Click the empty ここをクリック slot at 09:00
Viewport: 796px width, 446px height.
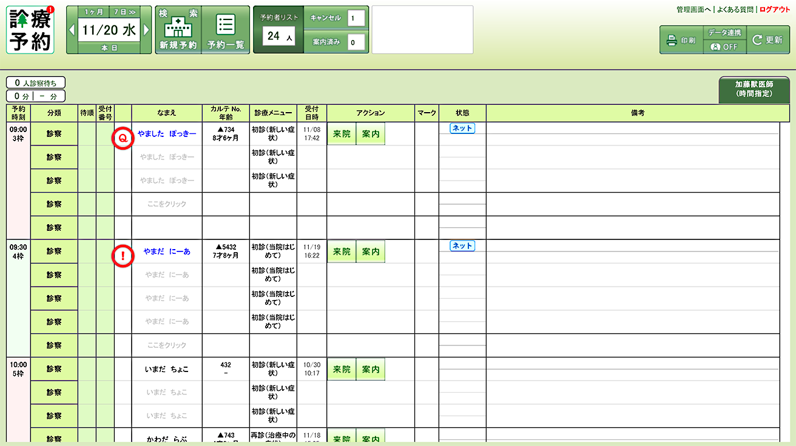click(167, 204)
